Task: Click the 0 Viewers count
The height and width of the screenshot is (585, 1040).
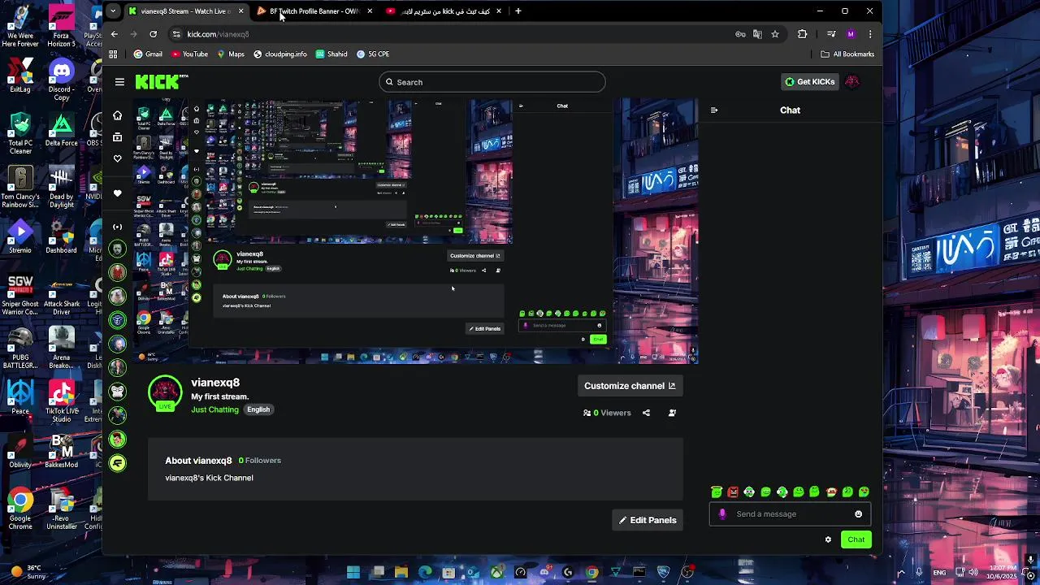Action: [607, 413]
